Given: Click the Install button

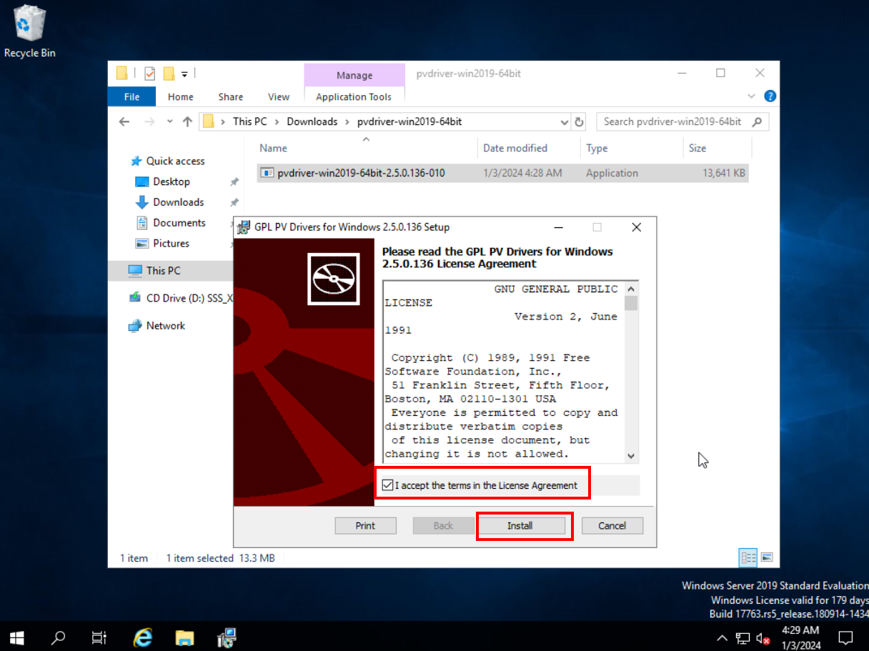Looking at the screenshot, I should click(x=520, y=526).
